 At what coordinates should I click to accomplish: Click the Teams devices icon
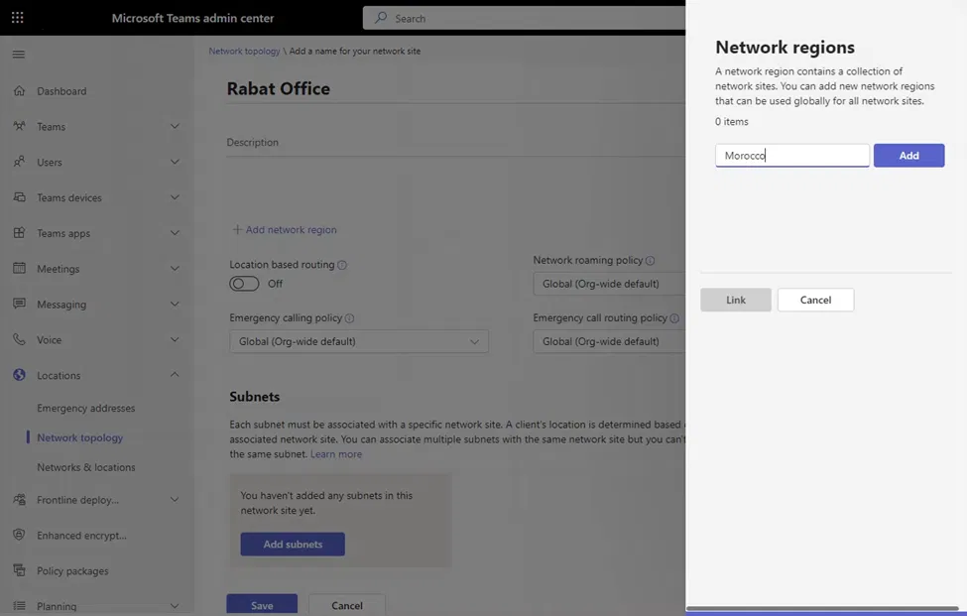point(19,197)
